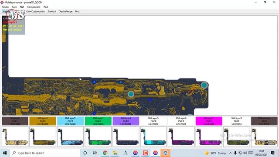This screenshot has width=279, height=157.
Task: Click the Find toolbar item
Action: click(77, 11)
